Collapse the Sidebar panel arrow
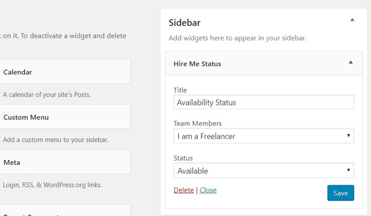The image size is (371, 216). [x=352, y=20]
